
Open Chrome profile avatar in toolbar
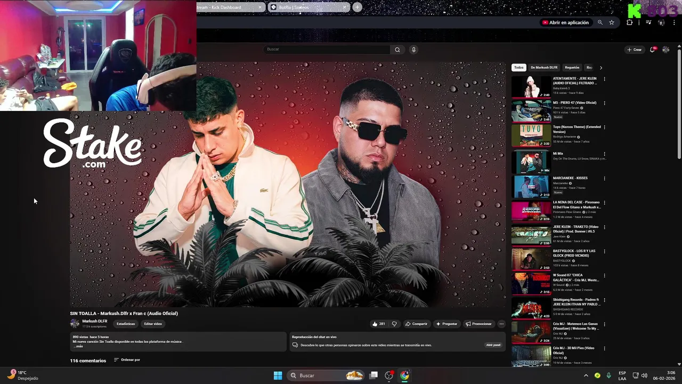(661, 22)
